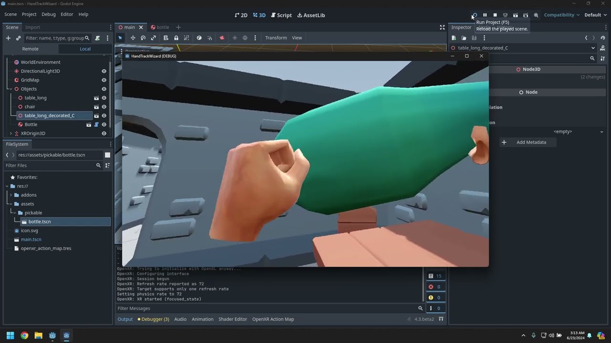611x343 pixels.
Task: Create new resource icon in Inspector
Action: (454, 38)
